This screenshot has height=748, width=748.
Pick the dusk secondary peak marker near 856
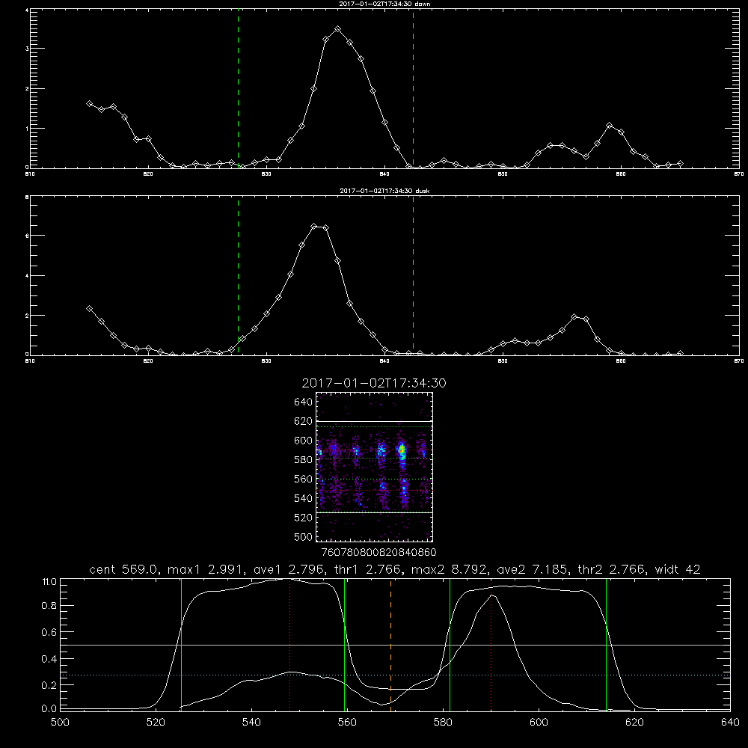tap(574, 316)
